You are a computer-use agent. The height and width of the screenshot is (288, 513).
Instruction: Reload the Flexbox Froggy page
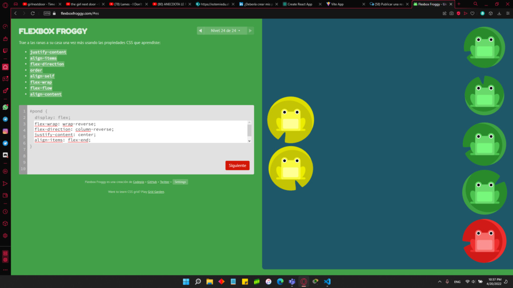coord(33,13)
